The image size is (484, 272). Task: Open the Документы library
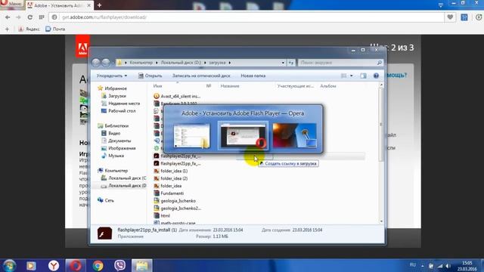click(x=116, y=141)
